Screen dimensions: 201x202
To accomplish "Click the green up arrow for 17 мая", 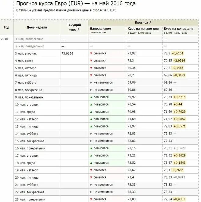I will (x=91, y=155).
